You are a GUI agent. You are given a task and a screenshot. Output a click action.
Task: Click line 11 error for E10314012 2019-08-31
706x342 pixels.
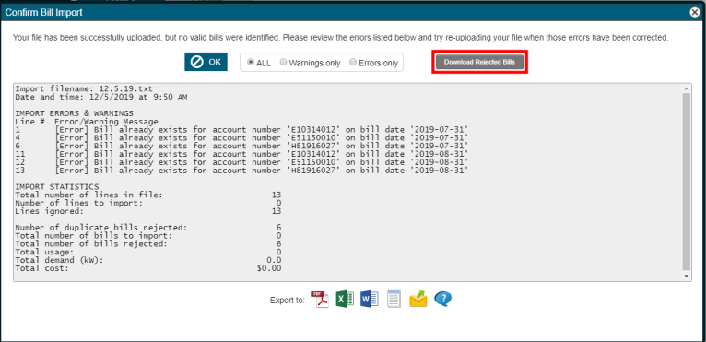tap(241, 154)
